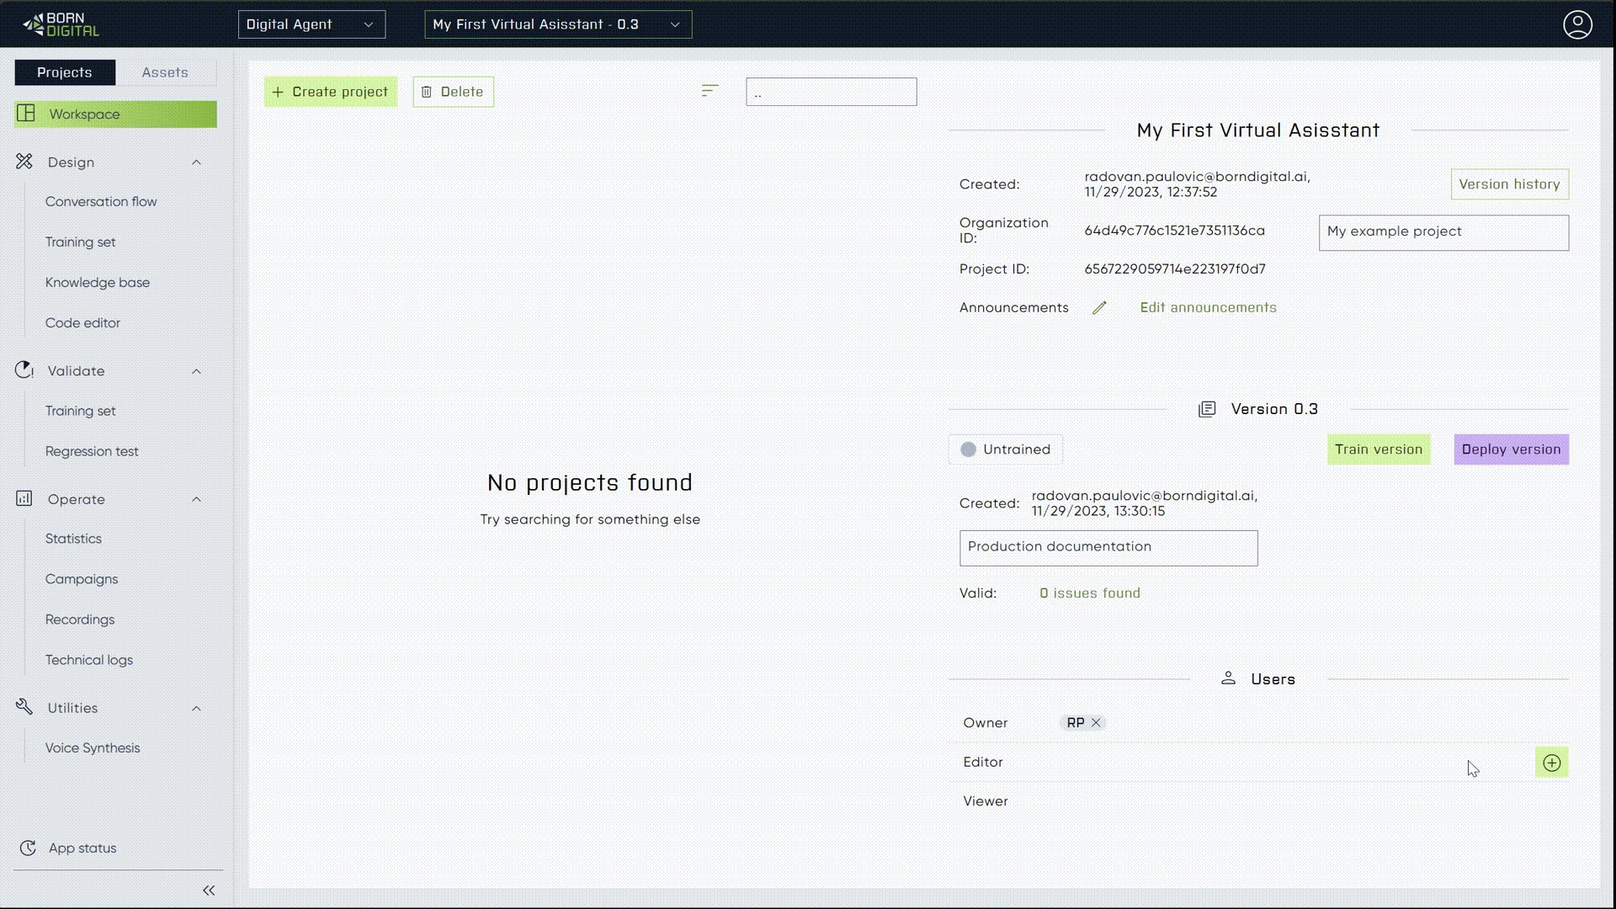Select the Projects tab

(x=65, y=72)
